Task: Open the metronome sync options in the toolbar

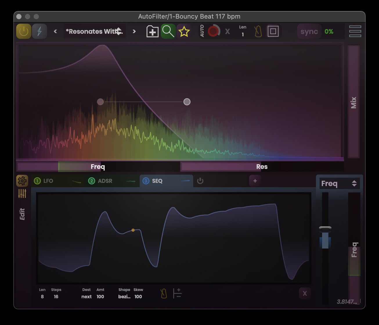Action: point(258,31)
